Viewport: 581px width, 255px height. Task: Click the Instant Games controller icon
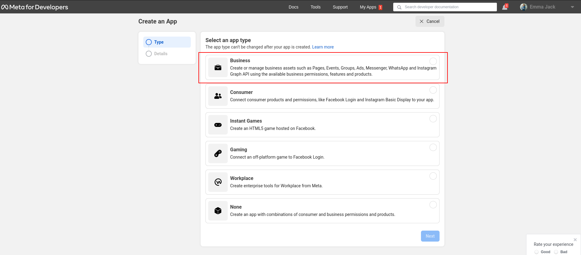coord(218,125)
